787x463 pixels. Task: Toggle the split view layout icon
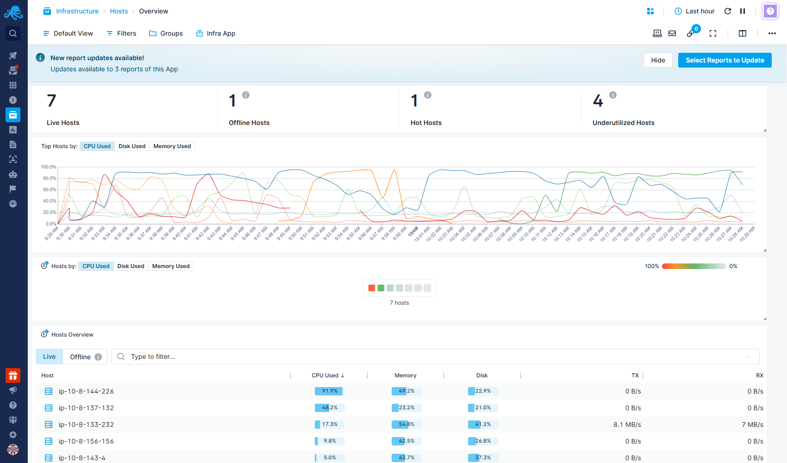pos(743,33)
